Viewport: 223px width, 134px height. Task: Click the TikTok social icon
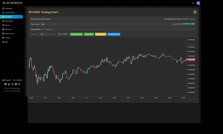[9, 84]
